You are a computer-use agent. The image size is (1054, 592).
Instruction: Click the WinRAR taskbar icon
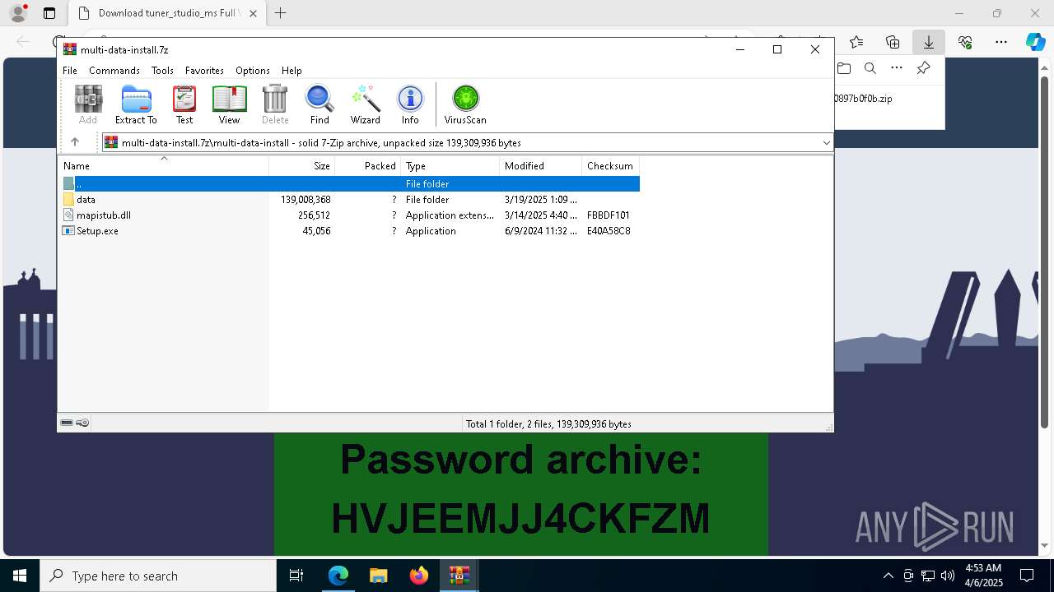click(459, 576)
